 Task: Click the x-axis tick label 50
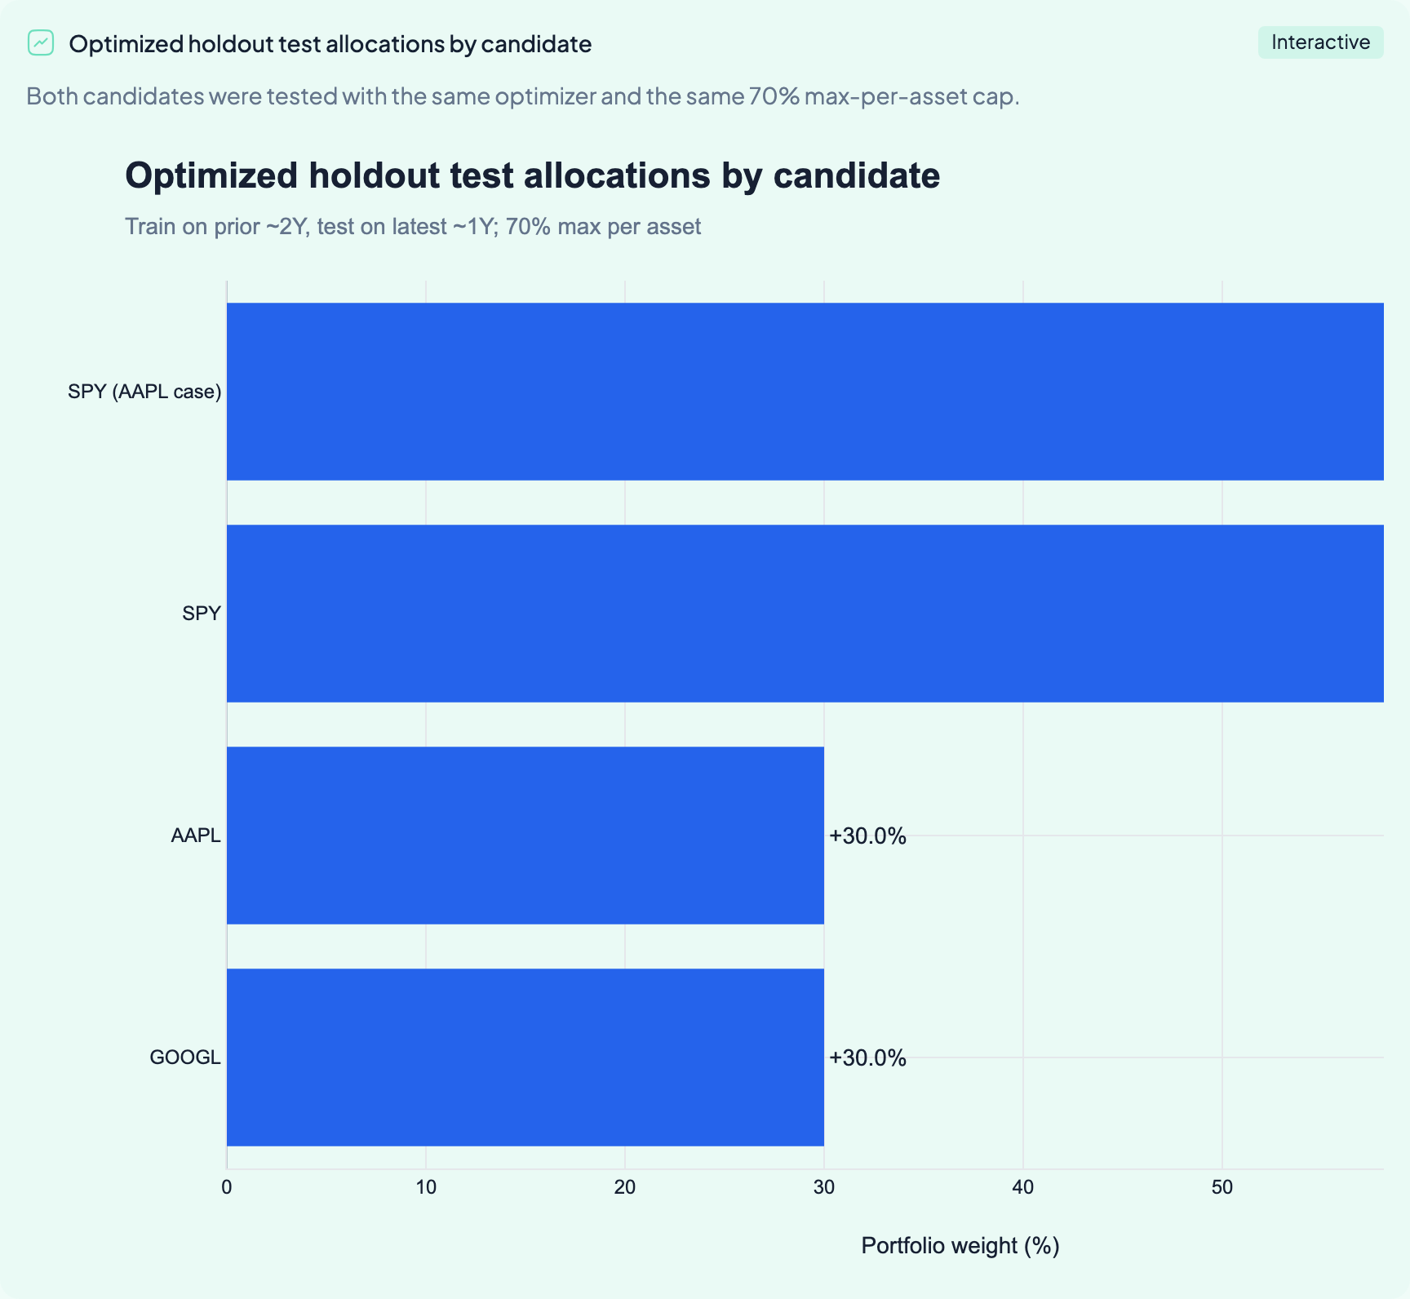(x=1222, y=1187)
